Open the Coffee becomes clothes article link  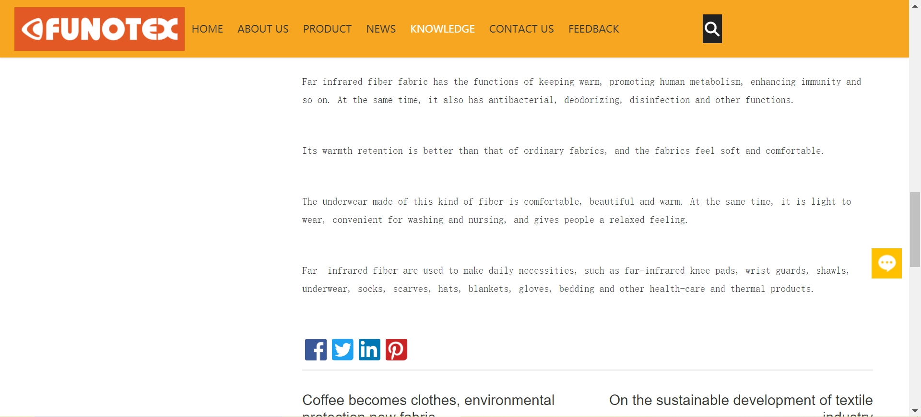pyautogui.click(x=428, y=405)
